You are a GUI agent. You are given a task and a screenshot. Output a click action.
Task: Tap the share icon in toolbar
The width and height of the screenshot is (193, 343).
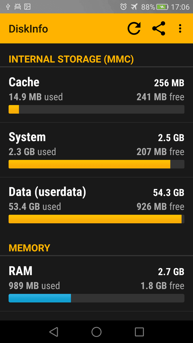(159, 29)
